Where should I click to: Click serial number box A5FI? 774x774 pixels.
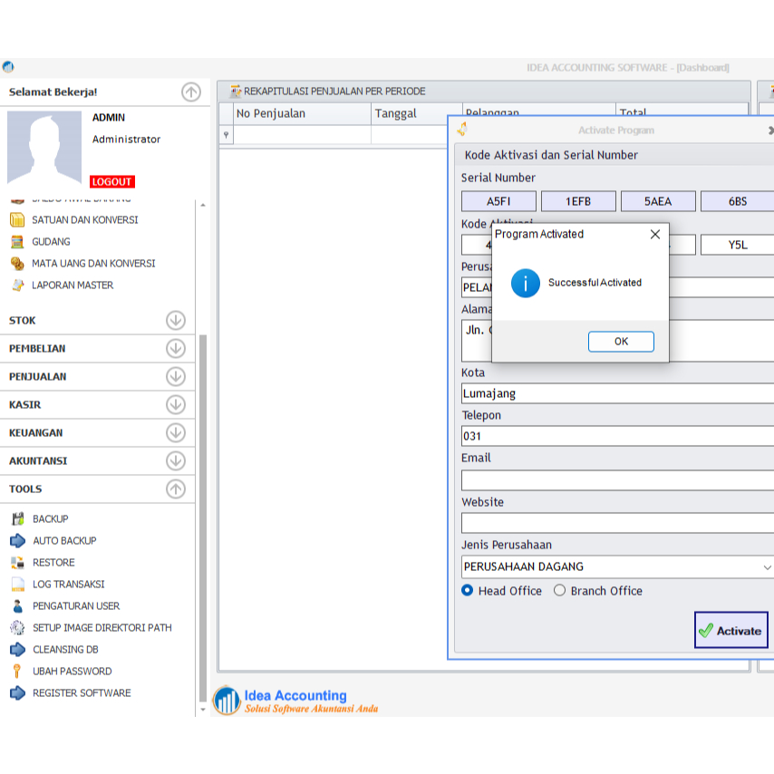[498, 201]
